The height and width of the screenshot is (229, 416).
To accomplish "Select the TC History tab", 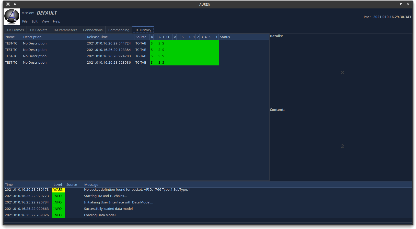I will tap(143, 30).
